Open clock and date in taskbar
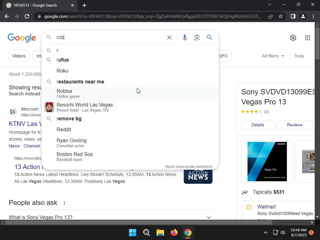This screenshot has height=240, width=320. click(298, 232)
